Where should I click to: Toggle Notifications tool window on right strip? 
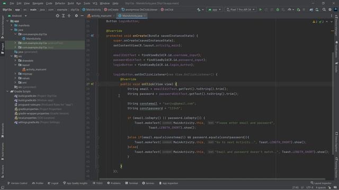click(x=336, y=49)
